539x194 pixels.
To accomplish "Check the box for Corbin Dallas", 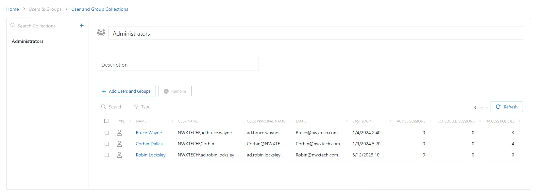I will (x=107, y=144).
